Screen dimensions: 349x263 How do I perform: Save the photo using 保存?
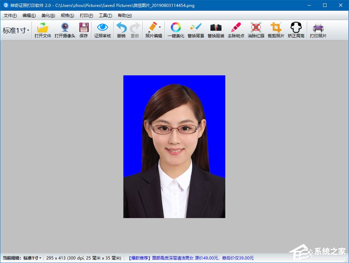pyautogui.click(x=84, y=30)
